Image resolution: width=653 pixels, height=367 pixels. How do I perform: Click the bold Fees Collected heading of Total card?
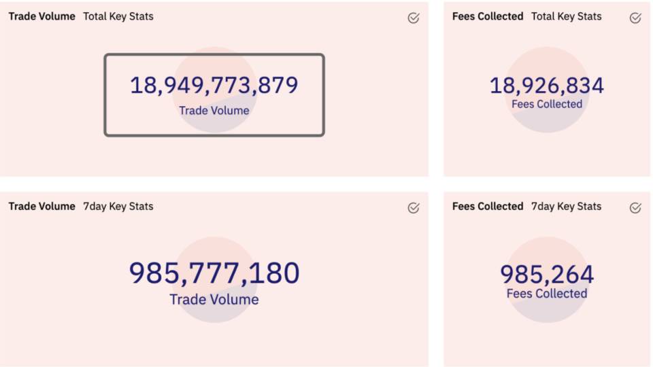point(488,16)
